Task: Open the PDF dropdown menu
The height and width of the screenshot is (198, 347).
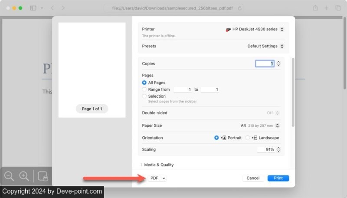Action: coord(157,178)
